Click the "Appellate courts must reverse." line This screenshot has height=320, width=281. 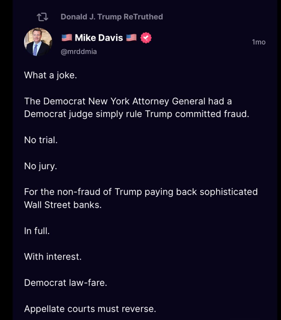(x=90, y=309)
